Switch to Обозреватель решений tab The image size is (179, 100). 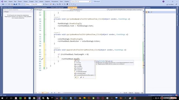pos(41,7)
